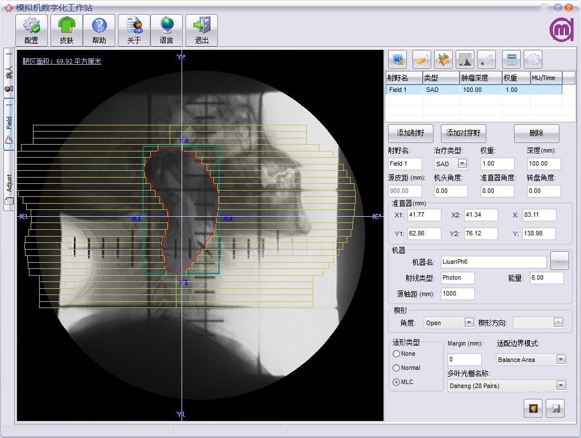Select the MLC conformal type radio
This screenshot has height=438, width=581.
396,382
